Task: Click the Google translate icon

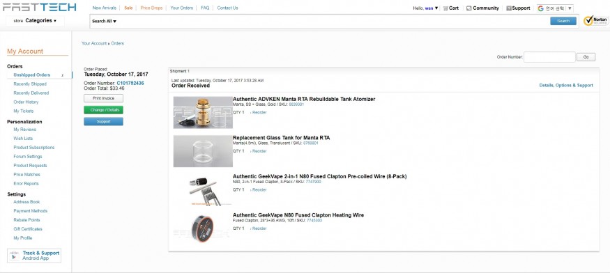Action: 541,8
